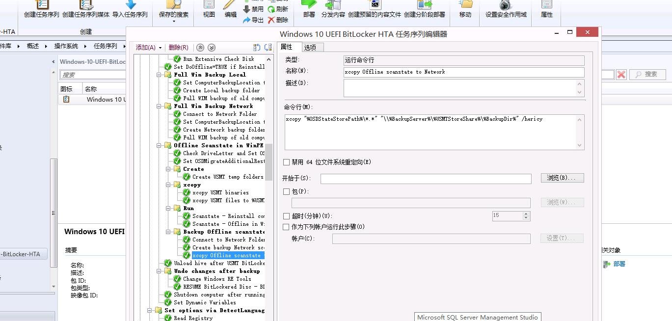Screen dimensions: 672x321
Task: Enable Run this step as following account checkbox
Action: [287, 227]
